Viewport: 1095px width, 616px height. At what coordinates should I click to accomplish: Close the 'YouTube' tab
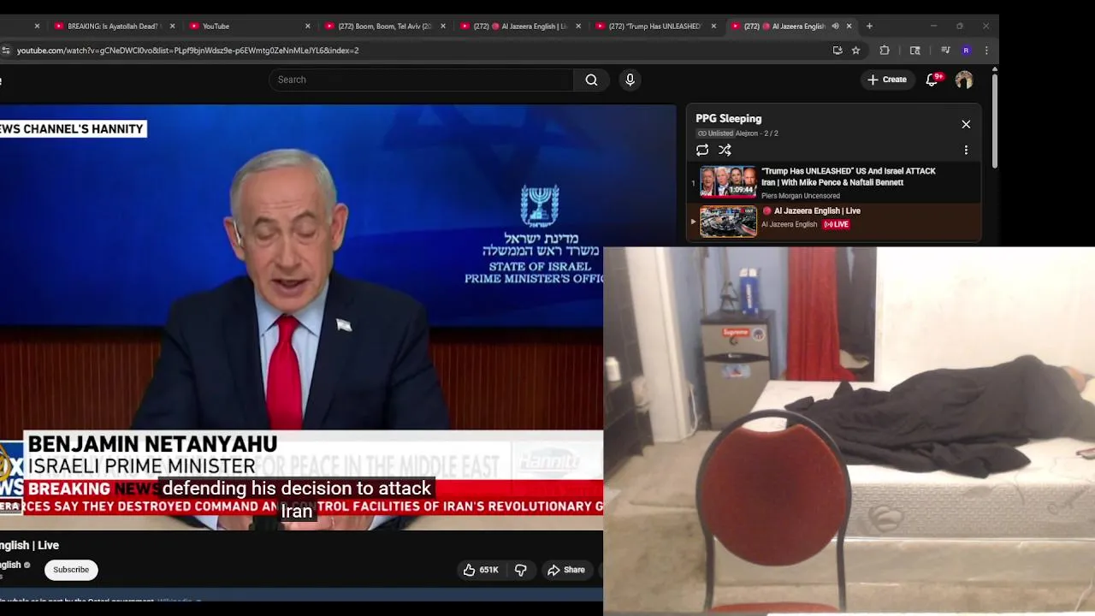pyautogui.click(x=308, y=27)
